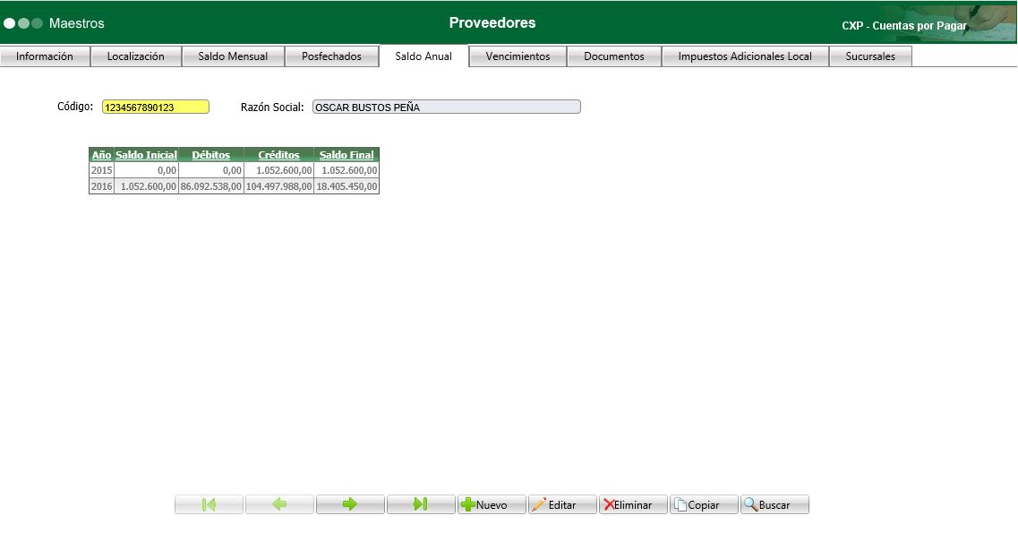
Task: Sort by Saldo Final column header
Action: click(346, 154)
